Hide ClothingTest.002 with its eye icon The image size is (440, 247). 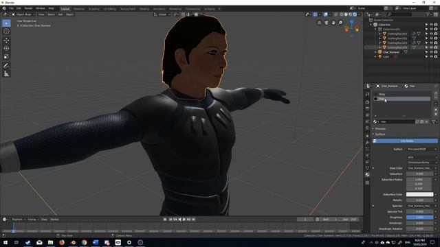pyautogui.click(x=431, y=38)
